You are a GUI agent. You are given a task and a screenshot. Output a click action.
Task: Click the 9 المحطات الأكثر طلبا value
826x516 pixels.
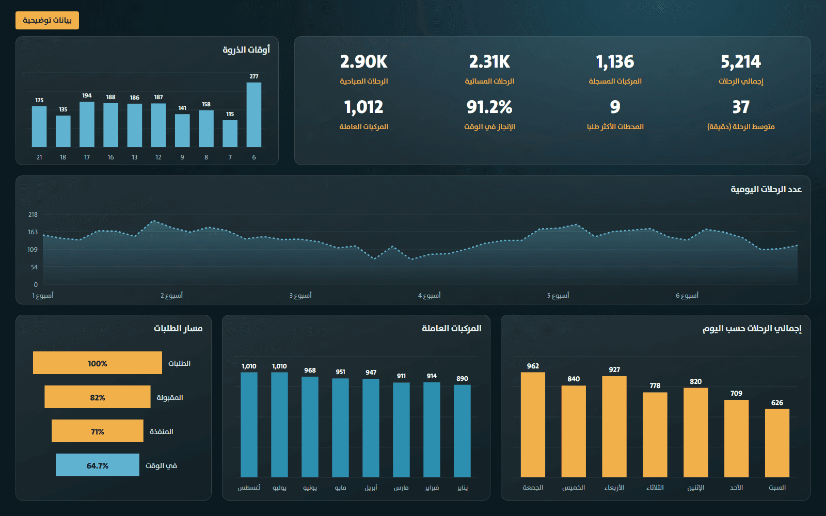pyautogui.click(x=615, y=107)
